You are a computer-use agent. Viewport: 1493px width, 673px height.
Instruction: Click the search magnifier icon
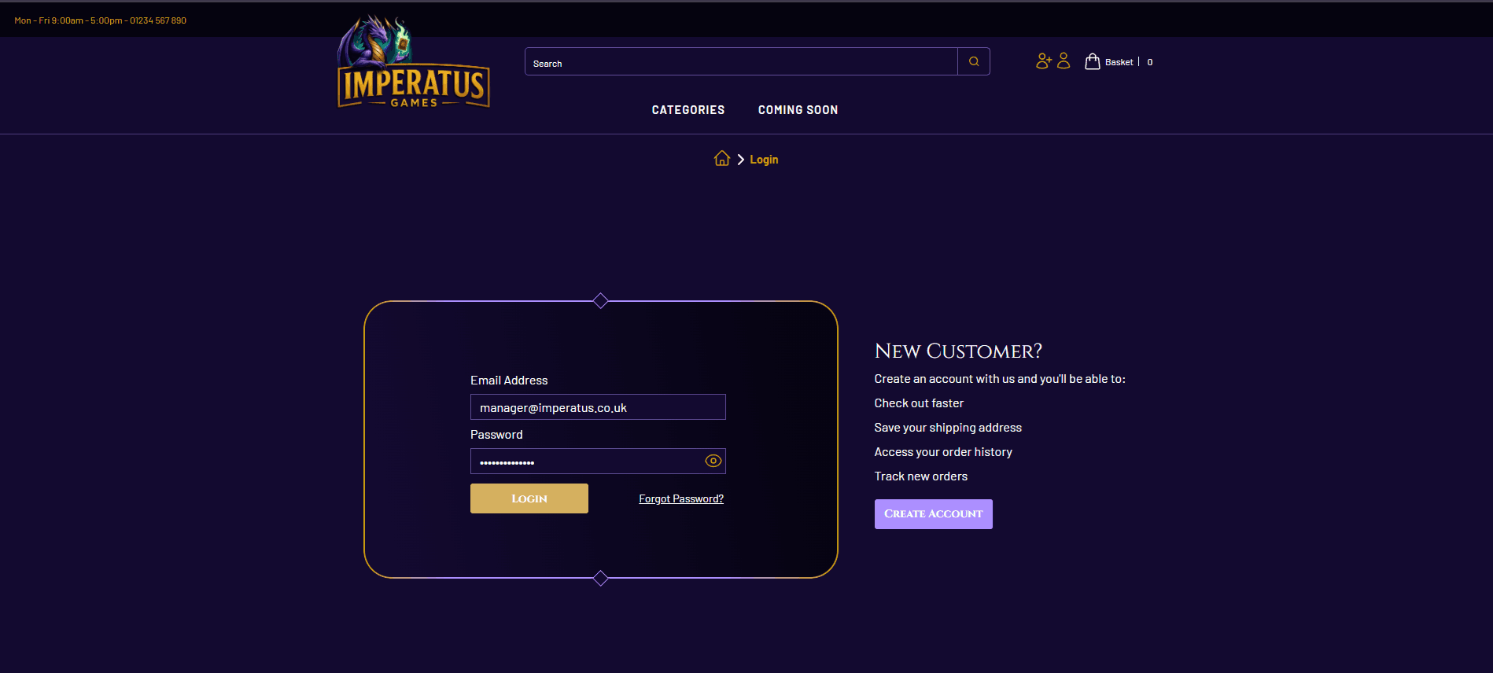click(x=974, y=61)
